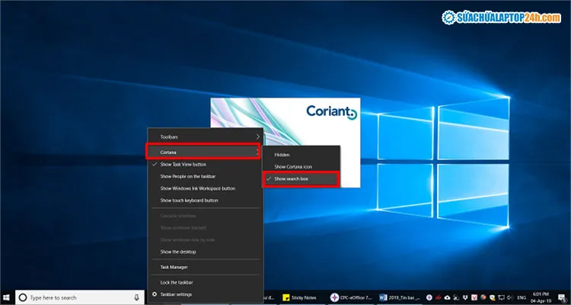This screenshot has width=571, height=305.
Task: Click the microphone icon in search box
Action: click(136, 297)
